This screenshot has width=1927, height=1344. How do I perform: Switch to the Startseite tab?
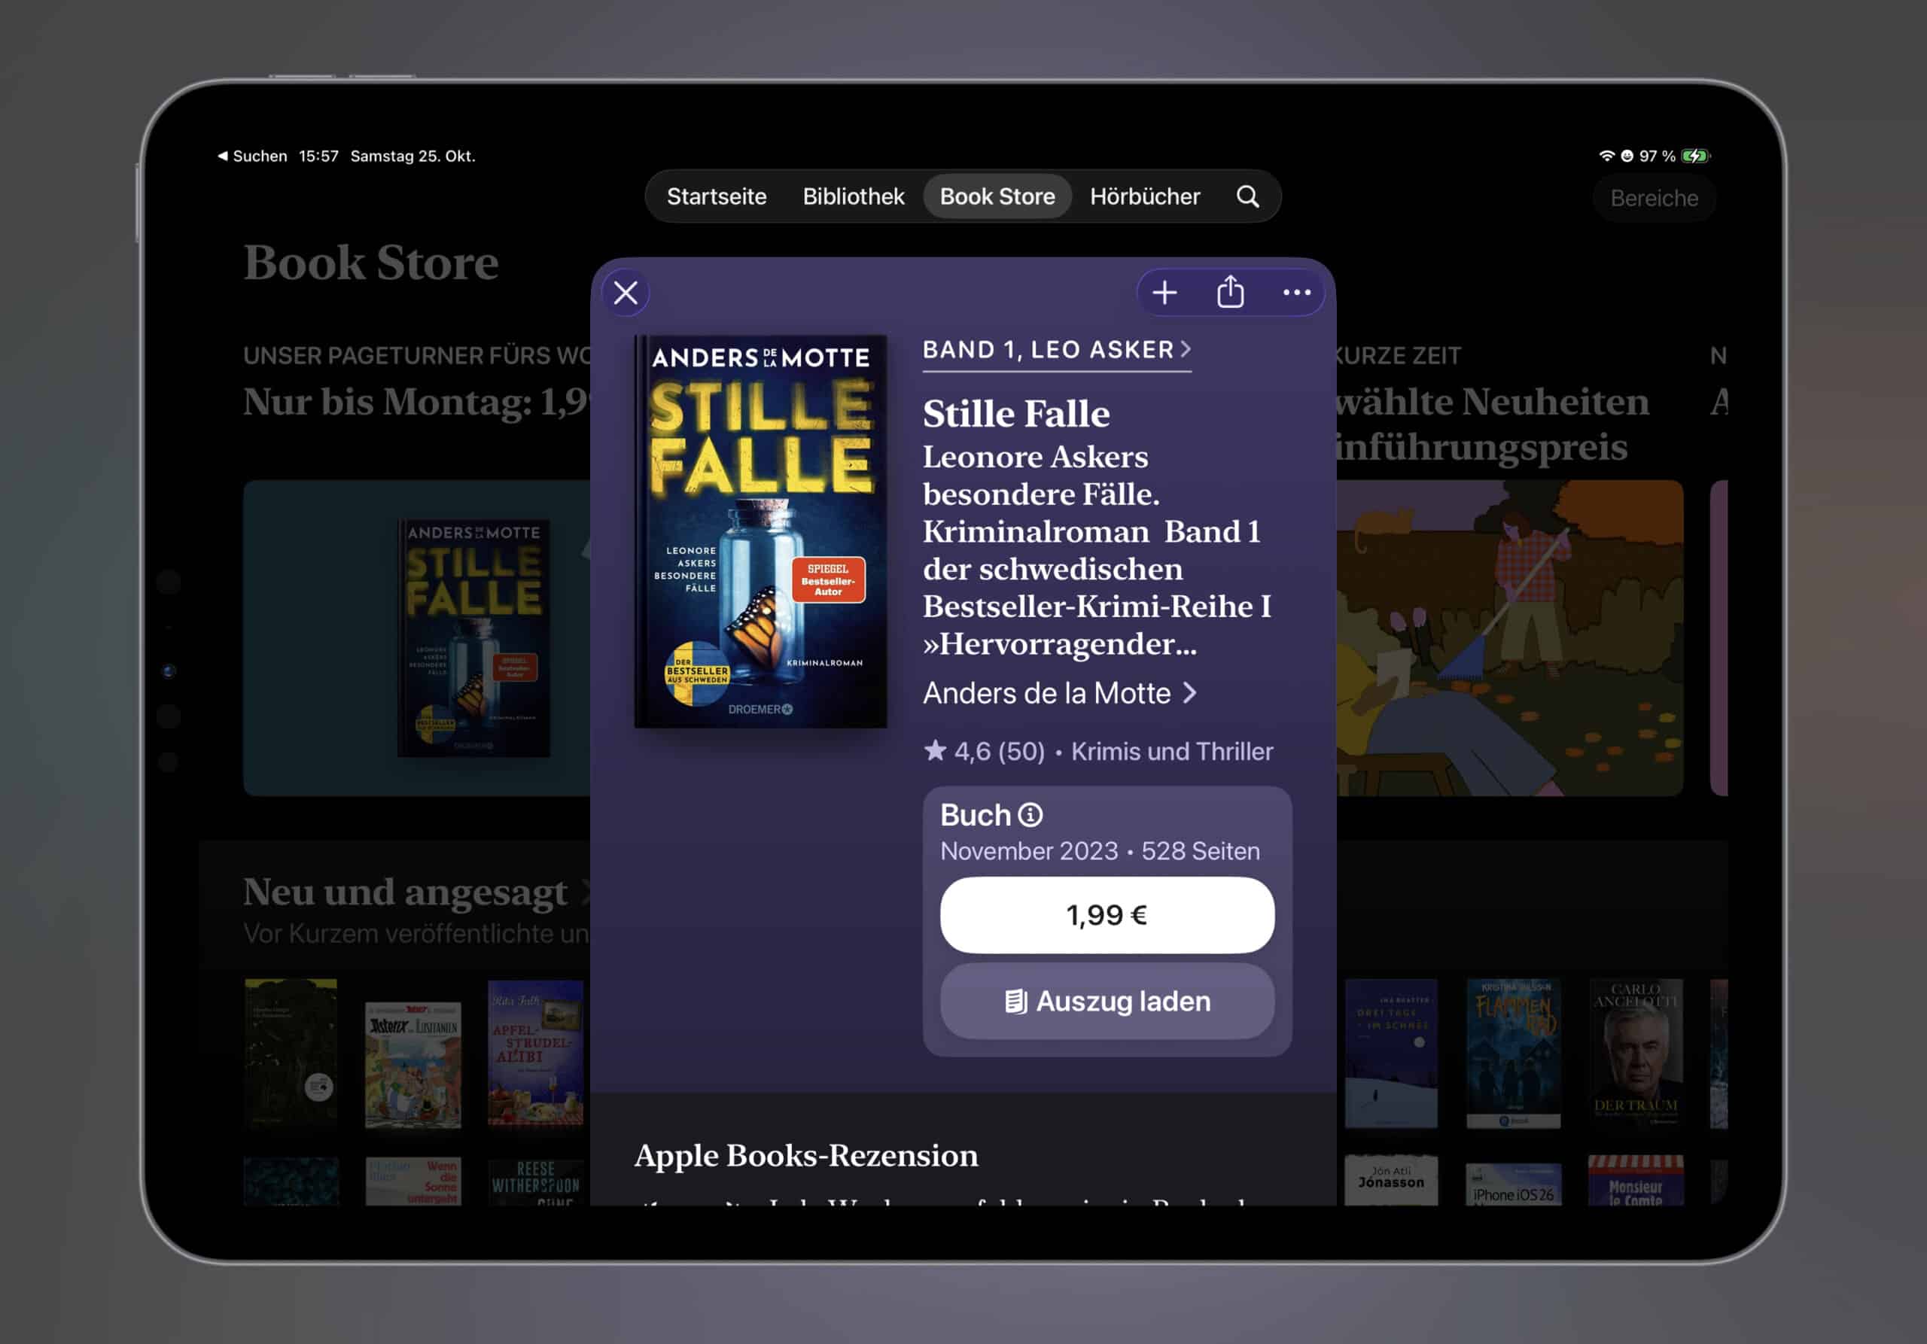pyautogui.click(x=716, y=196)
